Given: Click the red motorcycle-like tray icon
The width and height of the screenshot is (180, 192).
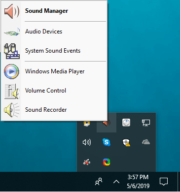Looking at the screenshot, I should point(87,162).
